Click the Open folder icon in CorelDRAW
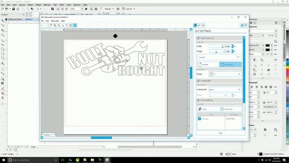Screen dimensions: 289x163 7,9
